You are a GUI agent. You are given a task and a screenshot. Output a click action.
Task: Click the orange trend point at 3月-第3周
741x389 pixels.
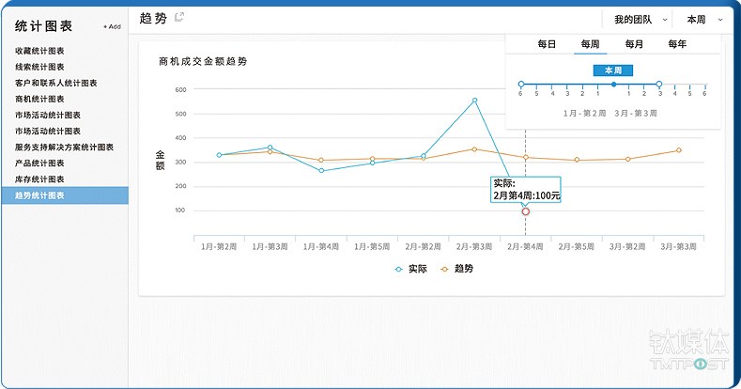[678, 150]
